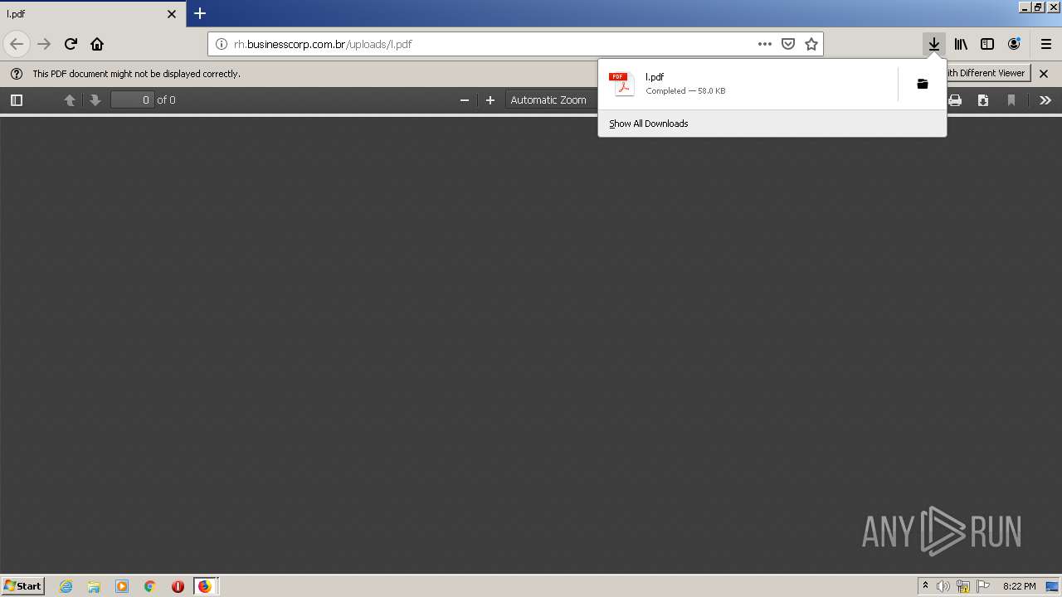Click the volume speaker tray icon
The height and width of the screenshot is (597, 1062).
coord(943,586)
